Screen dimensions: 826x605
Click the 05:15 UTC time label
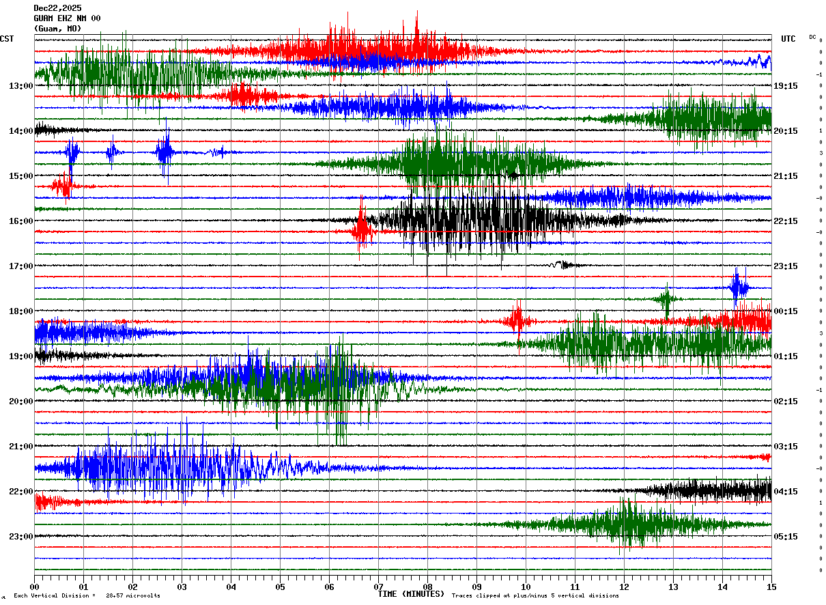[x=786, y=537]
